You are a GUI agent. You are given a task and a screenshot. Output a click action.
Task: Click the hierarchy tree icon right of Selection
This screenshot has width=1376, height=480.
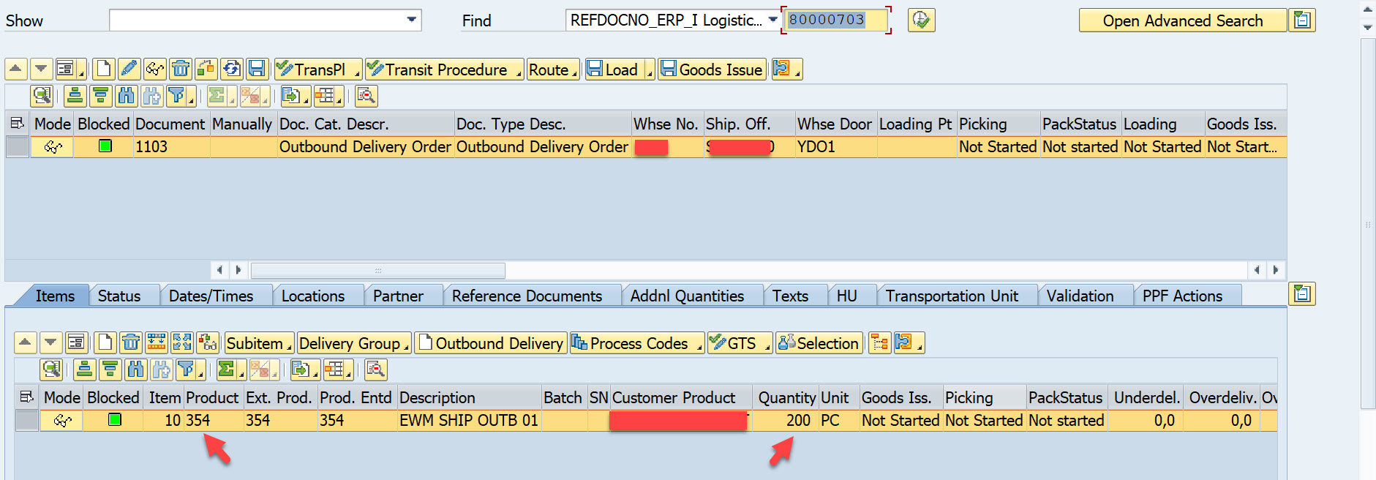coord(879,342)
